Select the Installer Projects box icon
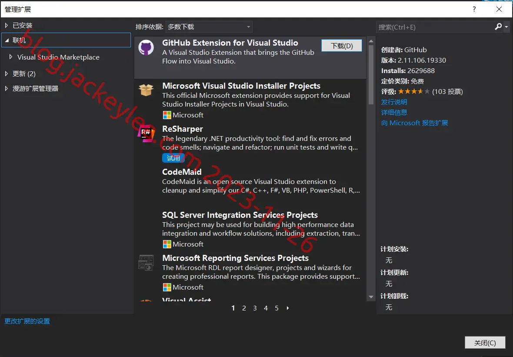This screenshot has height=357, width=513. point(146,90)
